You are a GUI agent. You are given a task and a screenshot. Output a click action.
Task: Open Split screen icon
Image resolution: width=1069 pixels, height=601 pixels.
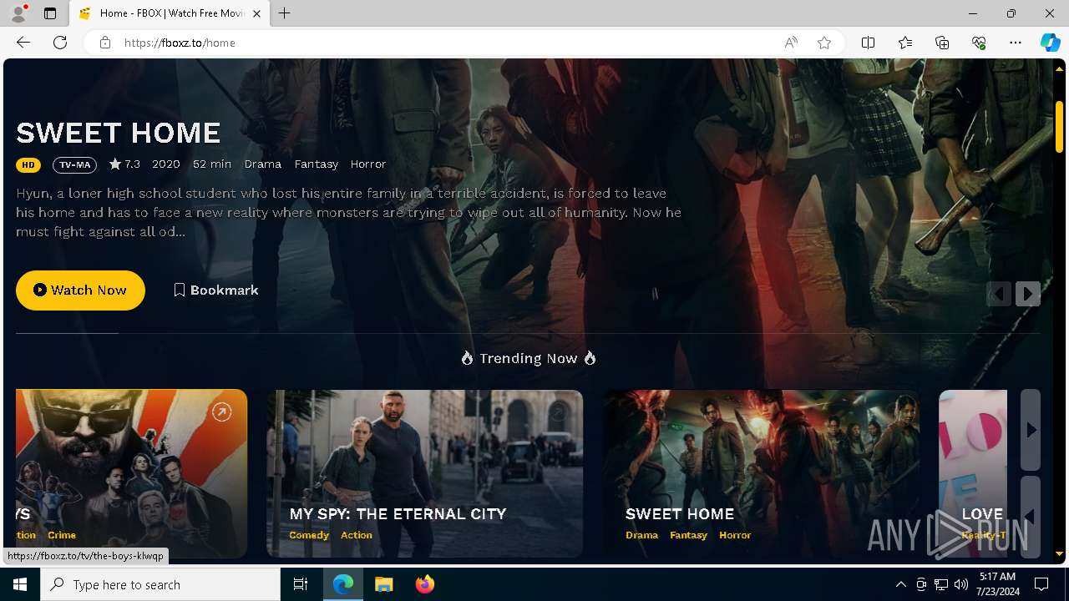point(868,43)
